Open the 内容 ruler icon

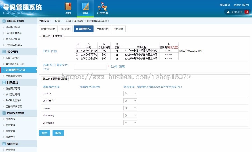tap(85, 6)
